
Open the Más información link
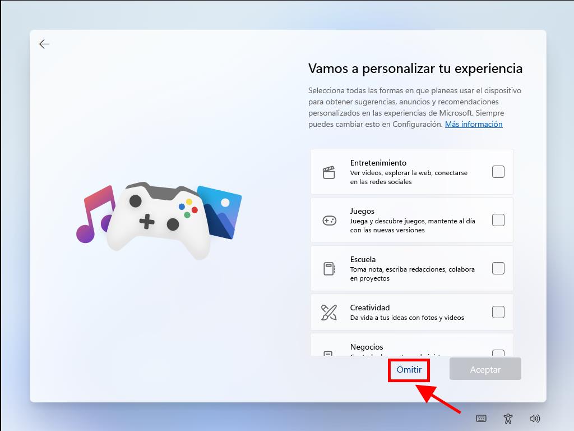pyautogui.click(x=474, y=124)
